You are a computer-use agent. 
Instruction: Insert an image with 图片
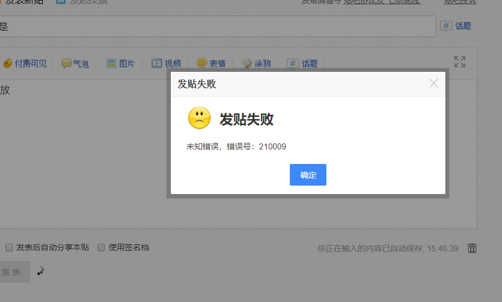pyautogui.click(x=120, y=64)
